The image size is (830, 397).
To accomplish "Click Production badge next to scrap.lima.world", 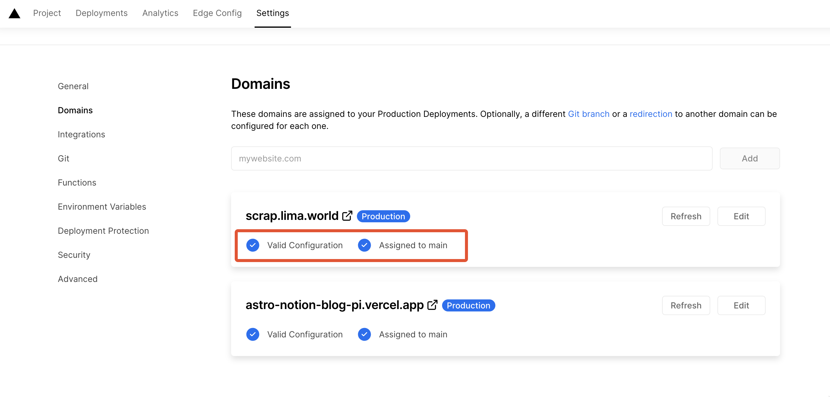I will coord(383,216).
